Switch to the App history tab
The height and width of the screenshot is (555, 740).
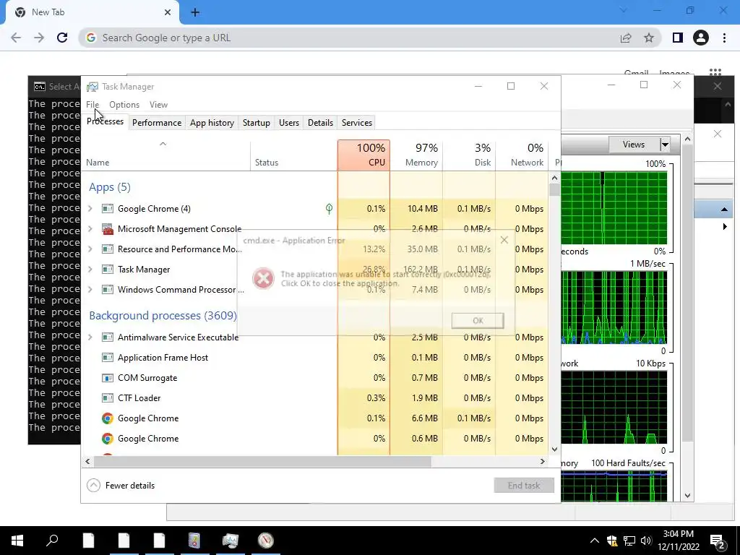pos(212,123)
